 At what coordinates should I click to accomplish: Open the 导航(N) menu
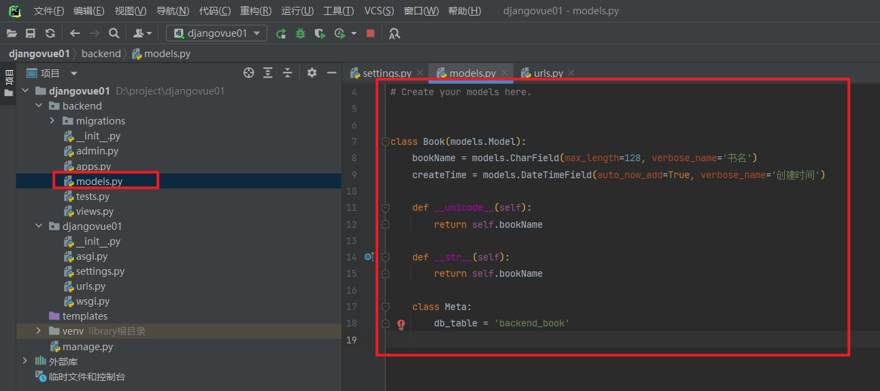tap(173, 11)
